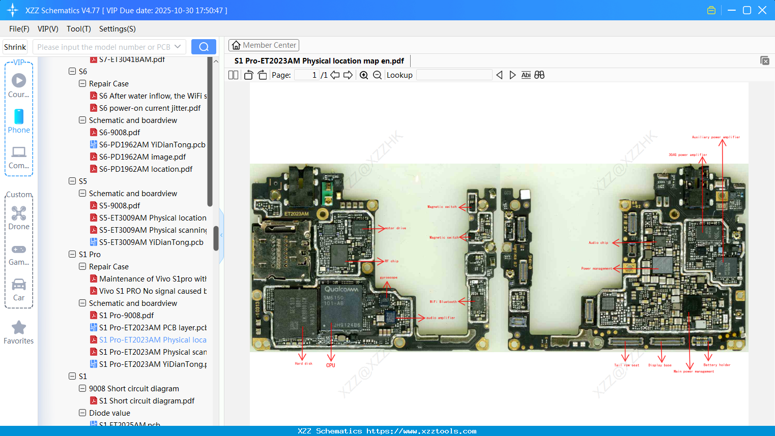
Task: Click the Lookup text field
Action: point(454,75)
